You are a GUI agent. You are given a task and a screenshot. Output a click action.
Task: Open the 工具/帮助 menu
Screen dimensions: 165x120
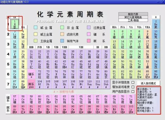coord(133,20)
